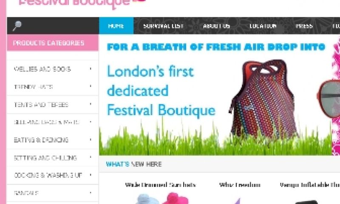The width and height of the screenshot is (340, 204).
Task: Open Cooking & Washing Up category
Action: 48,175
